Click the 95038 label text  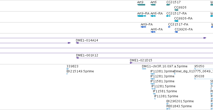[199, 76]
